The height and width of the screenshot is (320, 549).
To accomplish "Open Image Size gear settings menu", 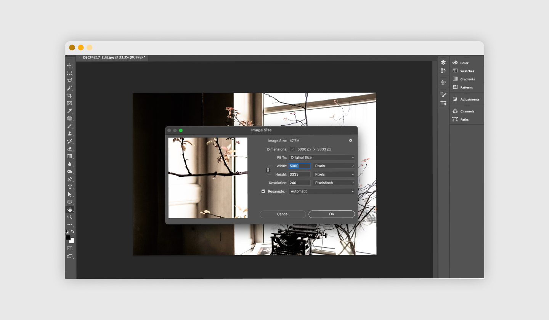I will (x=351, y=141).
